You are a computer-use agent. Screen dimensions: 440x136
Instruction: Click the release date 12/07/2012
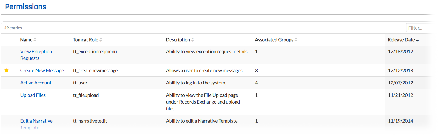(401, 83)
